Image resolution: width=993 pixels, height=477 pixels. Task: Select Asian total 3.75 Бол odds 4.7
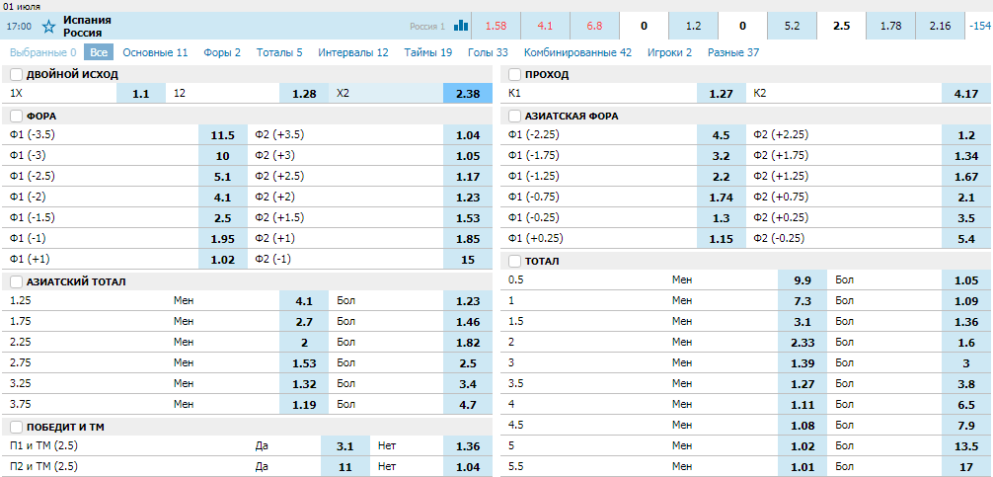point(468,405)
